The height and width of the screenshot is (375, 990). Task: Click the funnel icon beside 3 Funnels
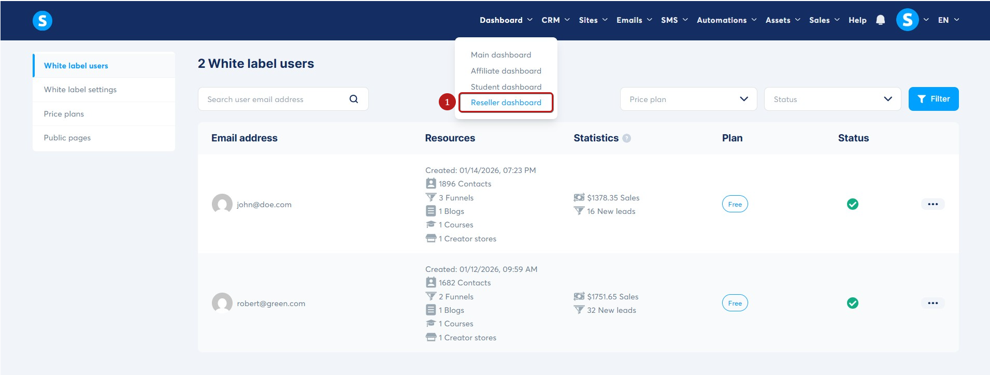tap(431, 197)
